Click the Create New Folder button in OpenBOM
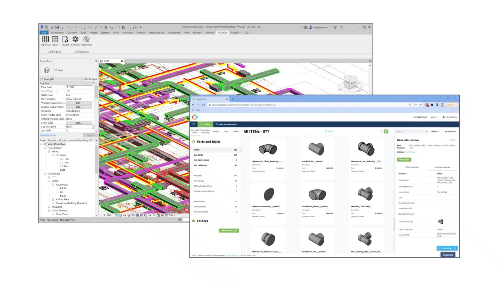The height and width of the screenshot is (283, 501). (229, 231)
